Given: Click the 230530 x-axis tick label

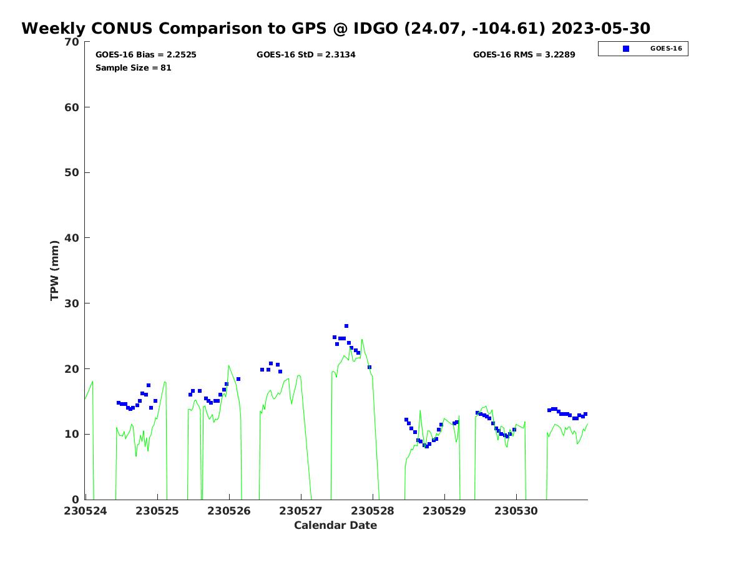Looking at the screenshot, I should tap(516, 511).
